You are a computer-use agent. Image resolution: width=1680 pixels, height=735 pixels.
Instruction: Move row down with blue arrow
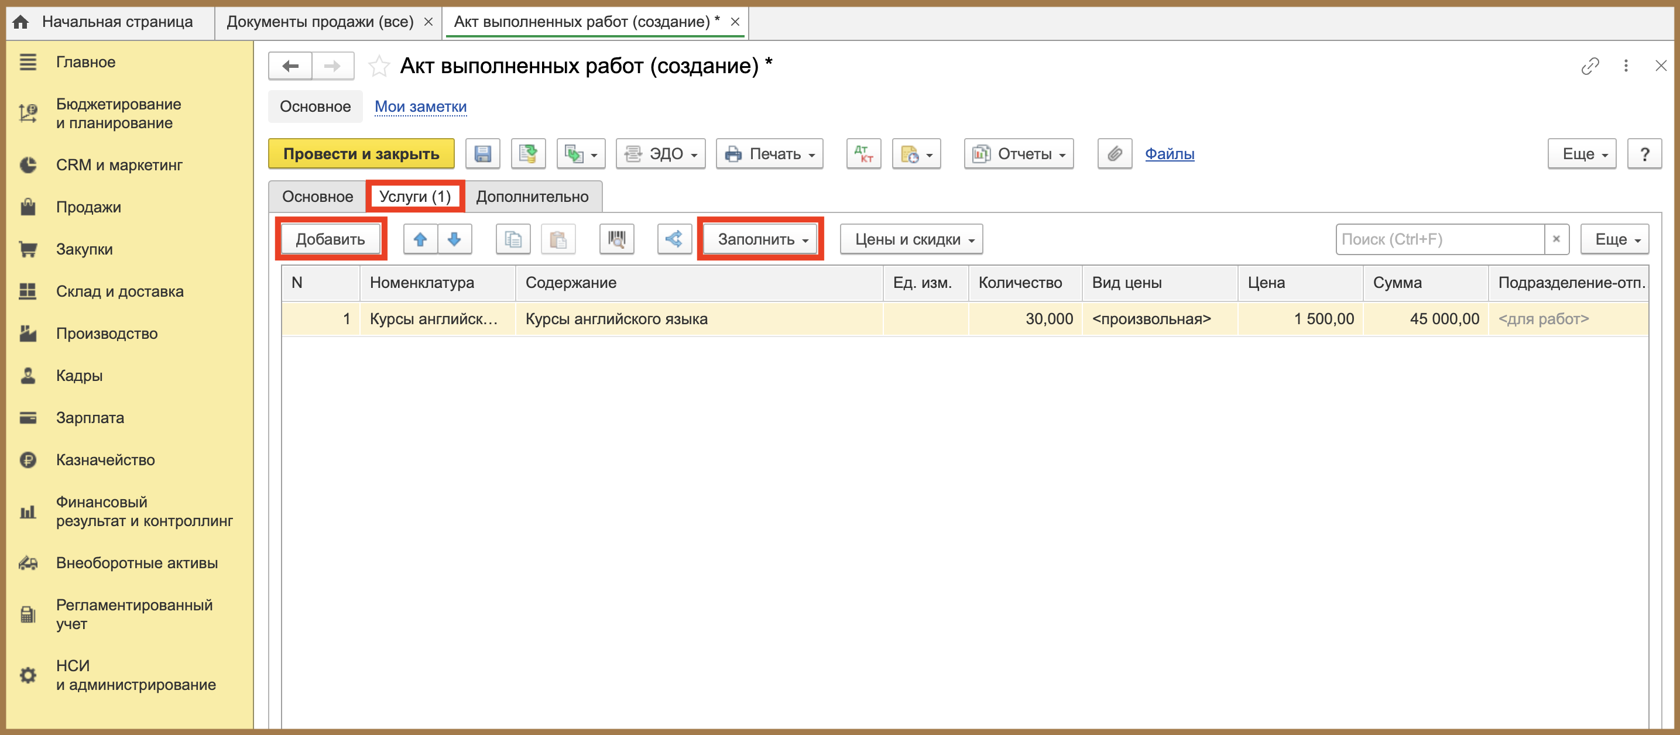pyautogui.click(x=455, y=239)
